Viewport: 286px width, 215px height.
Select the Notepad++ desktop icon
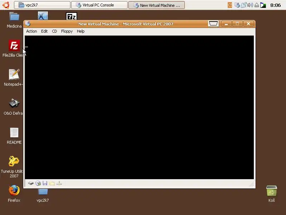click(x=14, y=77)
